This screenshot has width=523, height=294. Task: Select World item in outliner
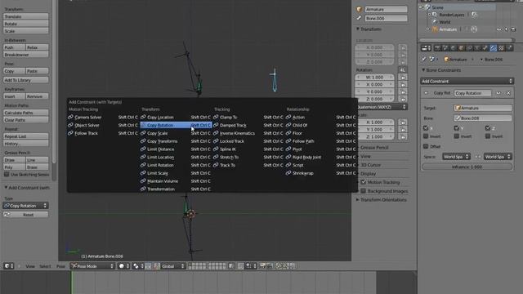click(445, 22)
